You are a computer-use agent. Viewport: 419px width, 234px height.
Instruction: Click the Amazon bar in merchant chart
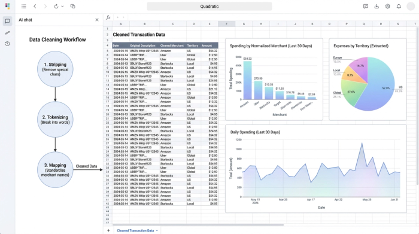coord(247,80)
